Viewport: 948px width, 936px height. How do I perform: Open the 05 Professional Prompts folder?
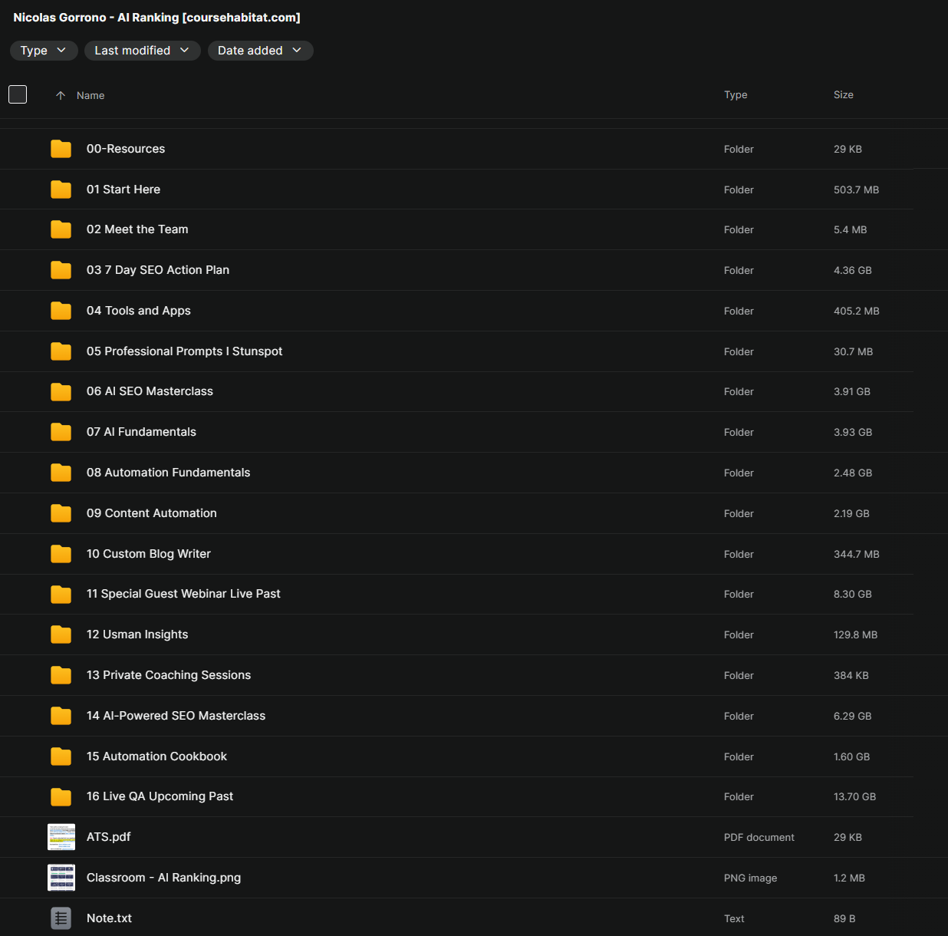point(184,351)
